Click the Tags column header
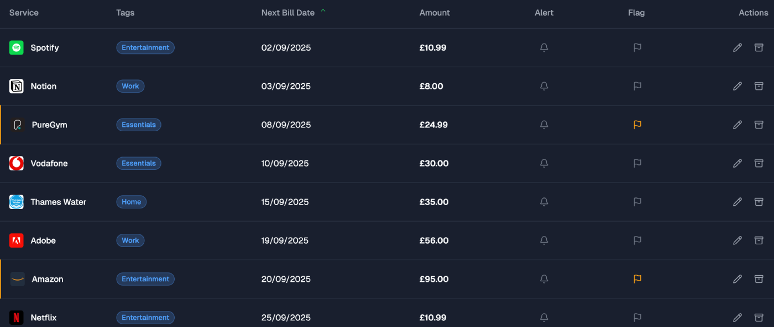 click(x=125, y=13)
